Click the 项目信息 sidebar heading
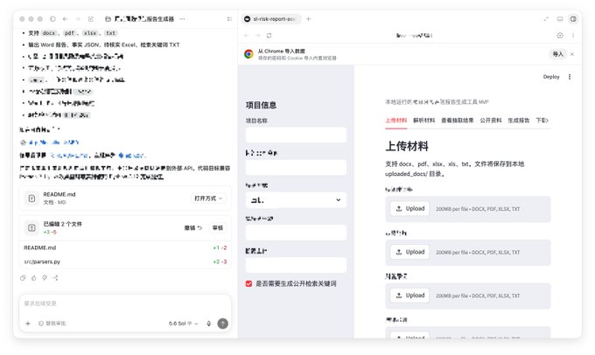Image resolution: width=595 pixels, height=355 pixels. [261, 105]
